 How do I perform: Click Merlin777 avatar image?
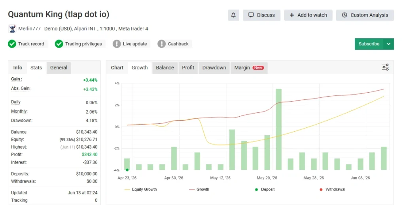[12, 29]
